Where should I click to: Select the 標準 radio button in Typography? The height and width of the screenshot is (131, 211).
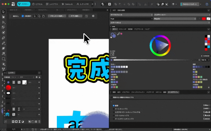pos(114,105)
